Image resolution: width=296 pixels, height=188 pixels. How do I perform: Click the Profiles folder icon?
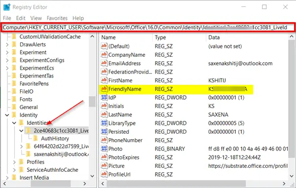pos(21,162)
